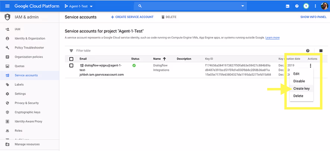The width and height of the screenshot is (330, 151).
Task: Expand the search bar dropdown arrow
Action: (243, 6)
